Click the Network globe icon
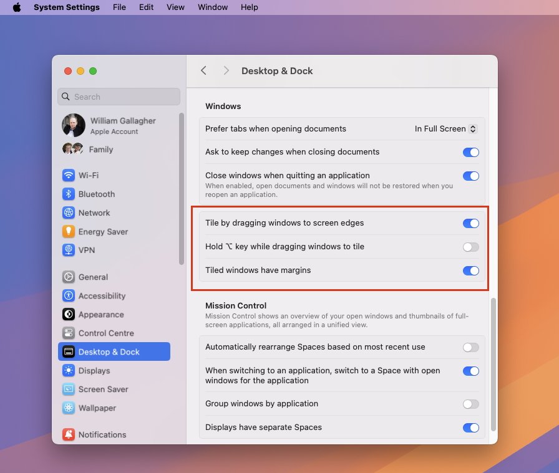 (x=69, y=213)
